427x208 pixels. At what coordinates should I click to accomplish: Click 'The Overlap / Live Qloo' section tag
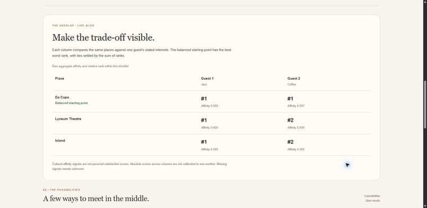73,25
